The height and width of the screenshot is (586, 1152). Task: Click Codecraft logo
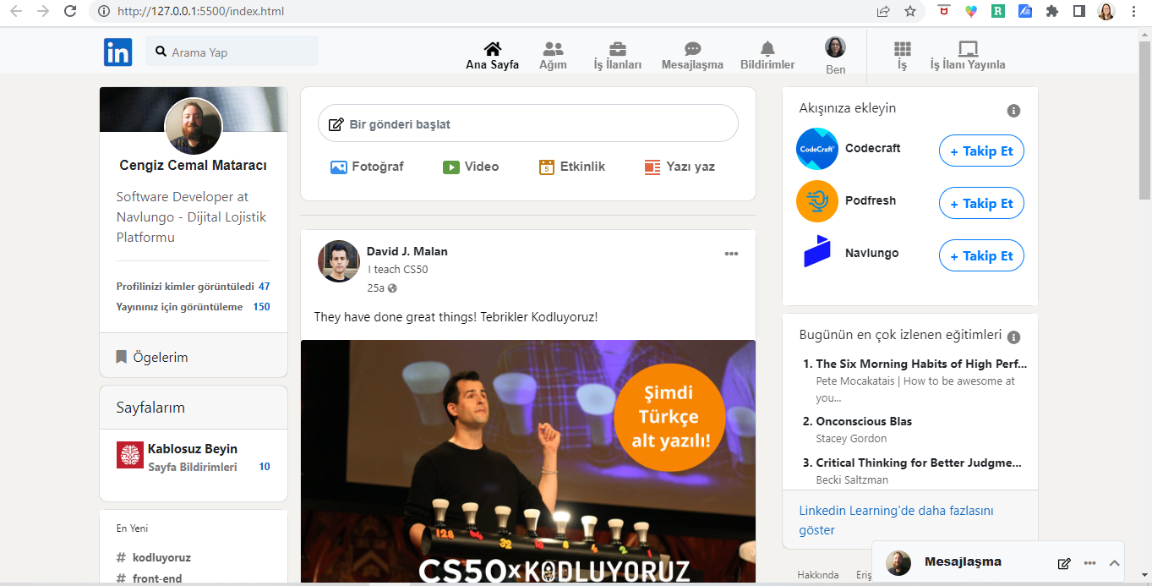pyautogui.click(x=817, y=149)
